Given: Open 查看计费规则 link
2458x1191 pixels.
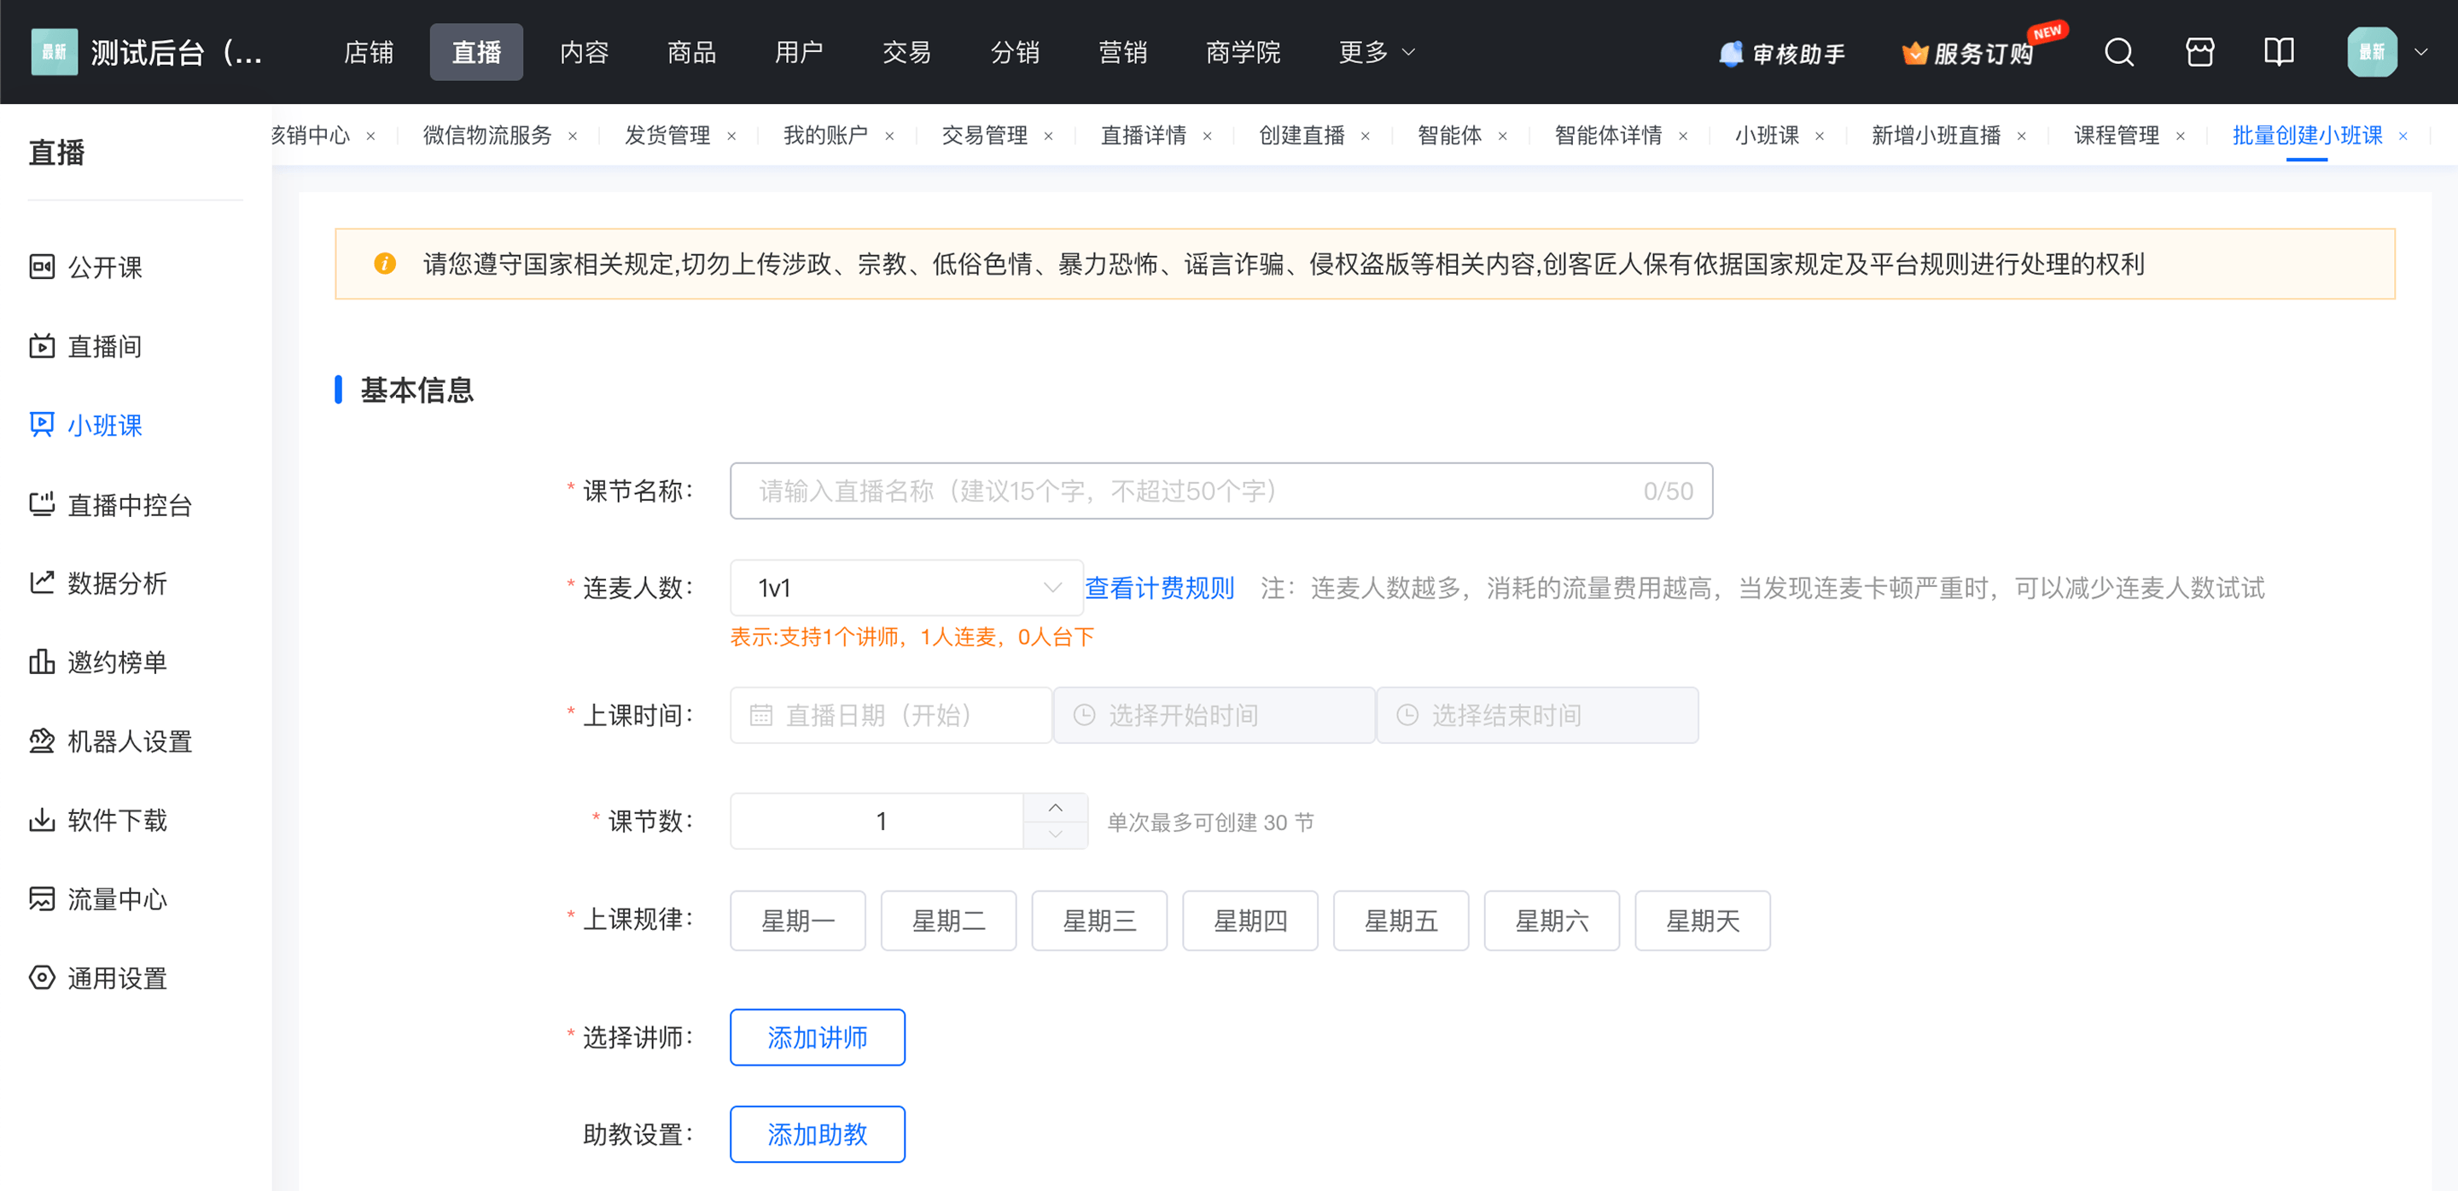Looking at the screenshot, I should [1161, 587].
